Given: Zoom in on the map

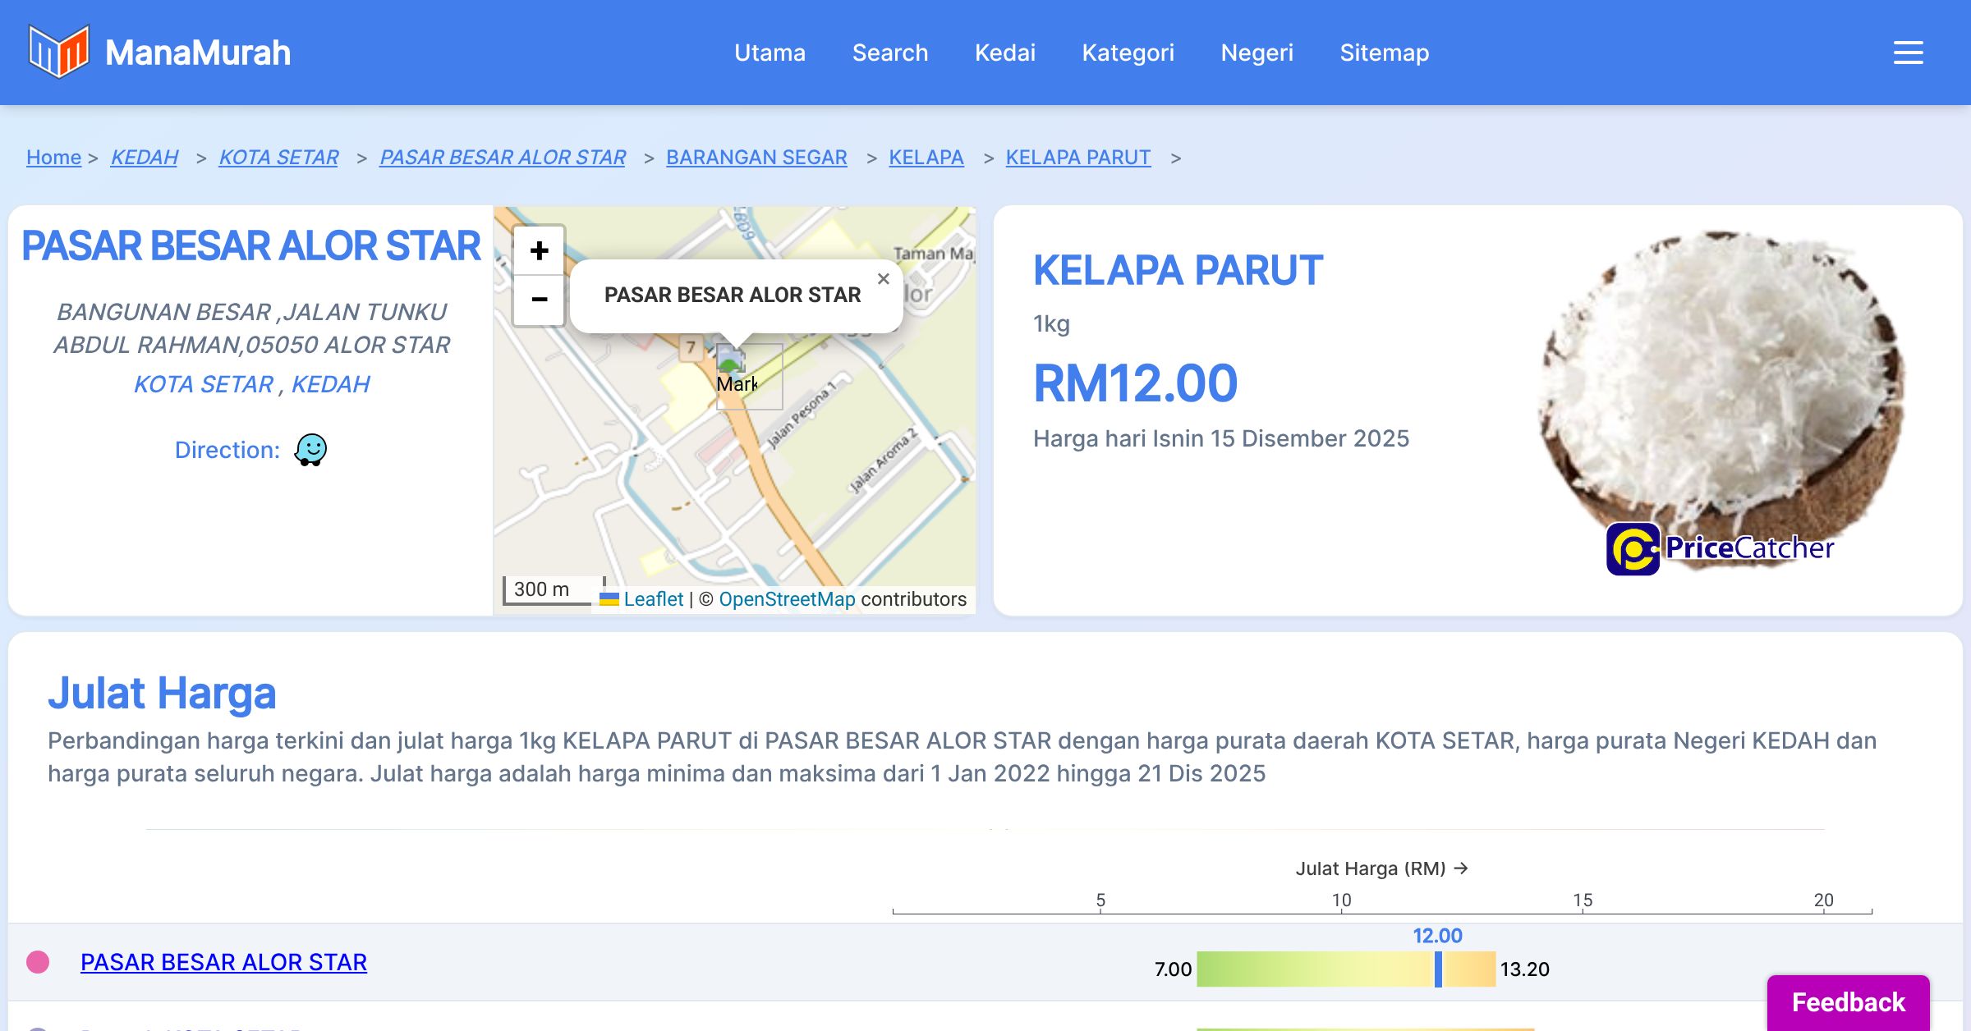Looking at the screenshot, I should point(539,250).
